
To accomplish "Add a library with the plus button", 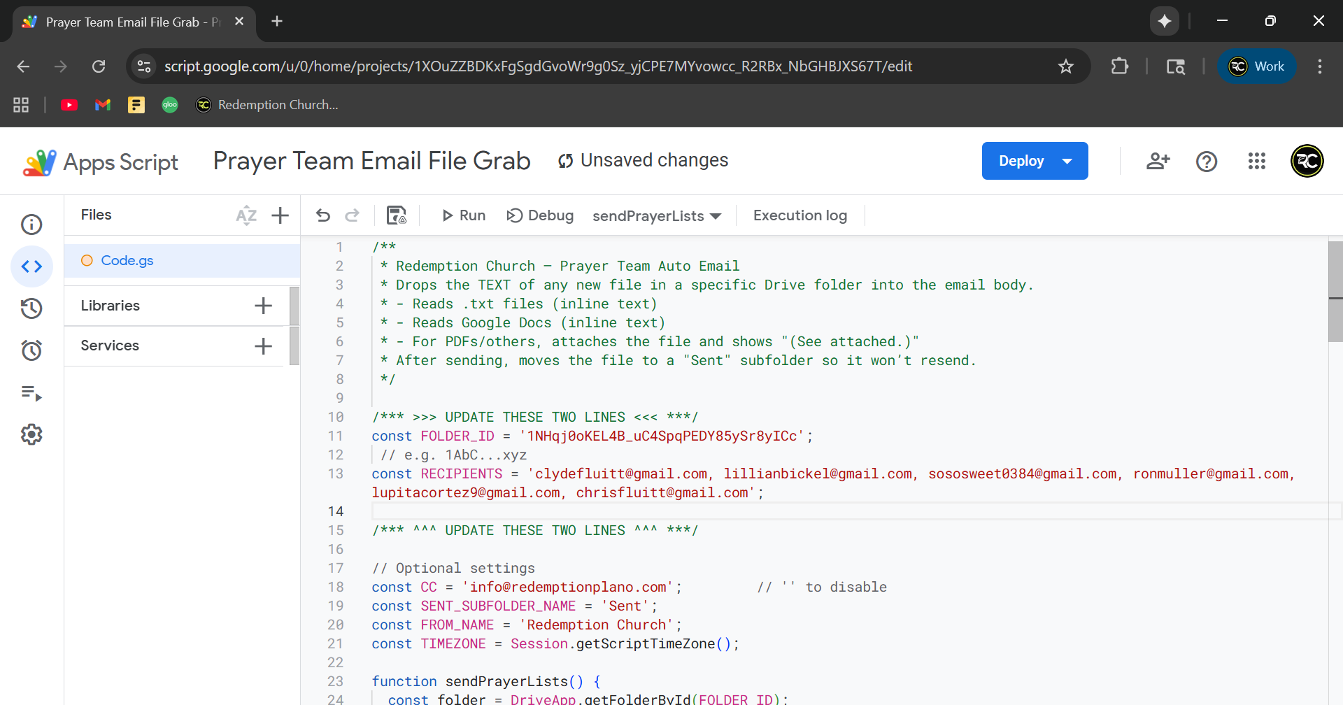I will [263, 306].
